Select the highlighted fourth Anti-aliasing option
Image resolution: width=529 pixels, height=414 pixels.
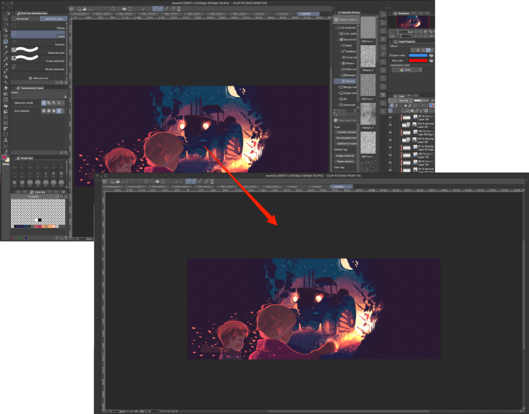tap(59, 111)
